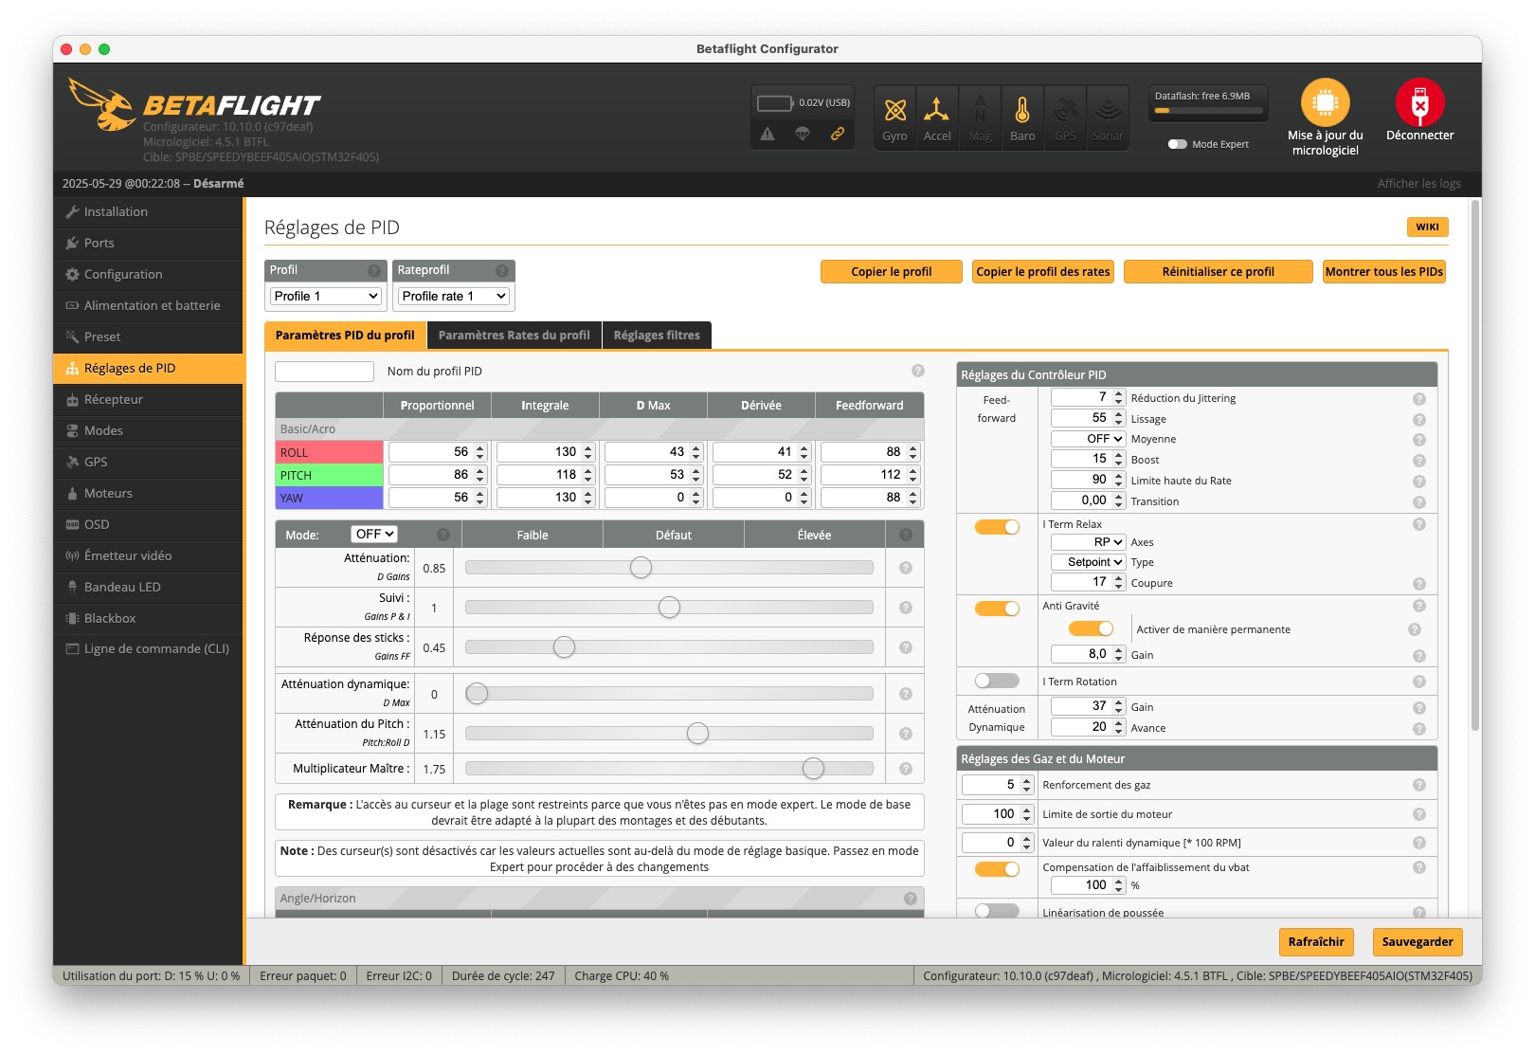Click the Atténuation D Gains slider
Image resolution: width=1535 pixels, height=1055 pixels.
click(669, 568)
